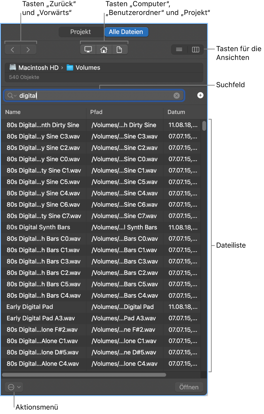Add a search filter with plus button
Image resolution: width=264 pixels, height=414 pixels.
pos(200,95)
